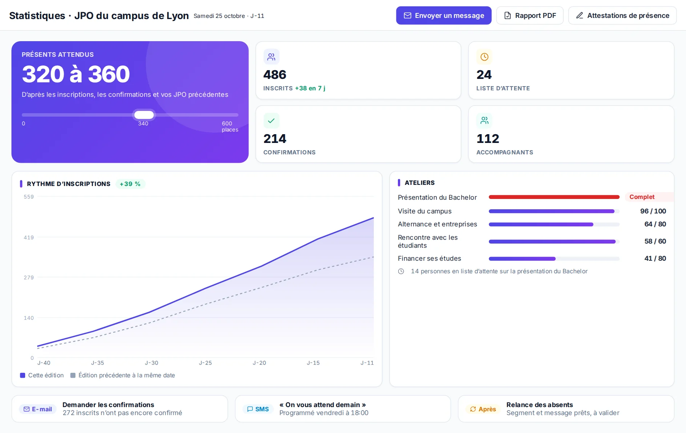
Task: Click the checkmark icon above confirmations
Action: click(x=271, y=121)
